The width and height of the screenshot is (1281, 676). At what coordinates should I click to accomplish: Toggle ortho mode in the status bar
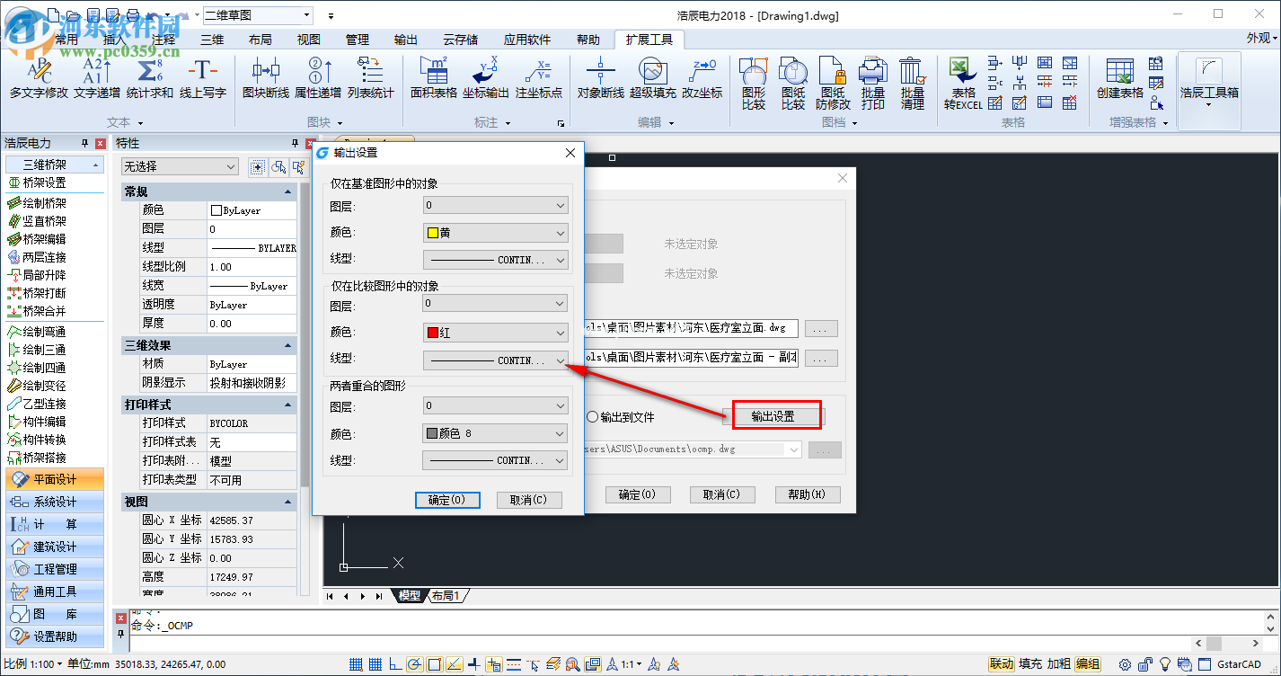pyautogui.click(x=395, y=664)
